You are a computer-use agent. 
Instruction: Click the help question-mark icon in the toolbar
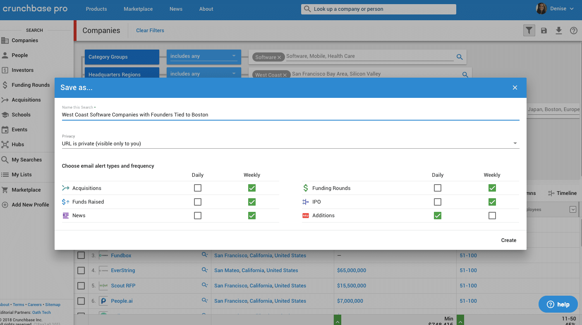pos(573,30)
